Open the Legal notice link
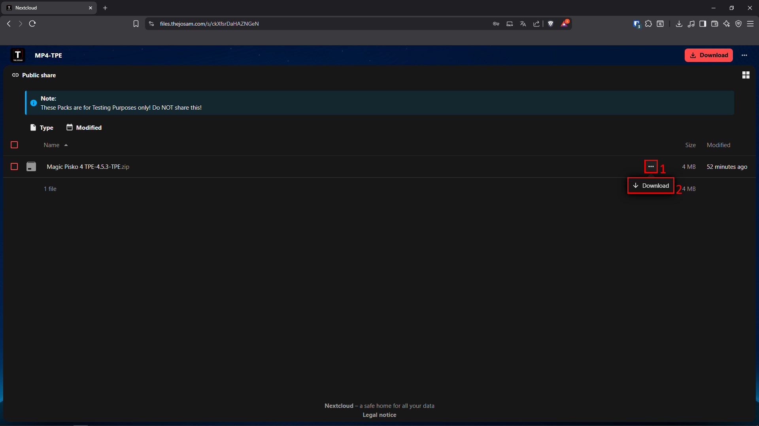The height and width of the screenshot is (426, 759). click(379, 415)
